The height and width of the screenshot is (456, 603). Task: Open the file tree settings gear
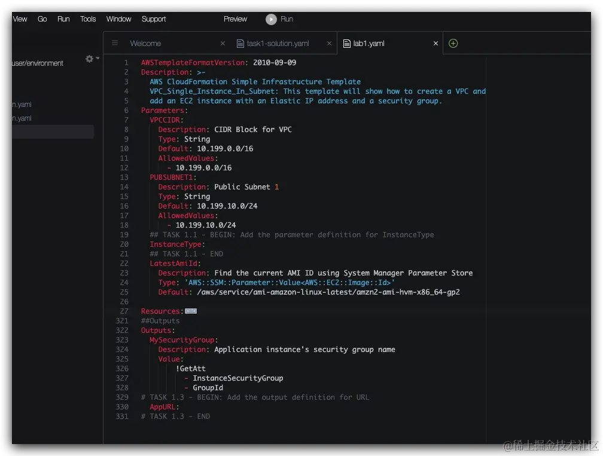[90, 59]
